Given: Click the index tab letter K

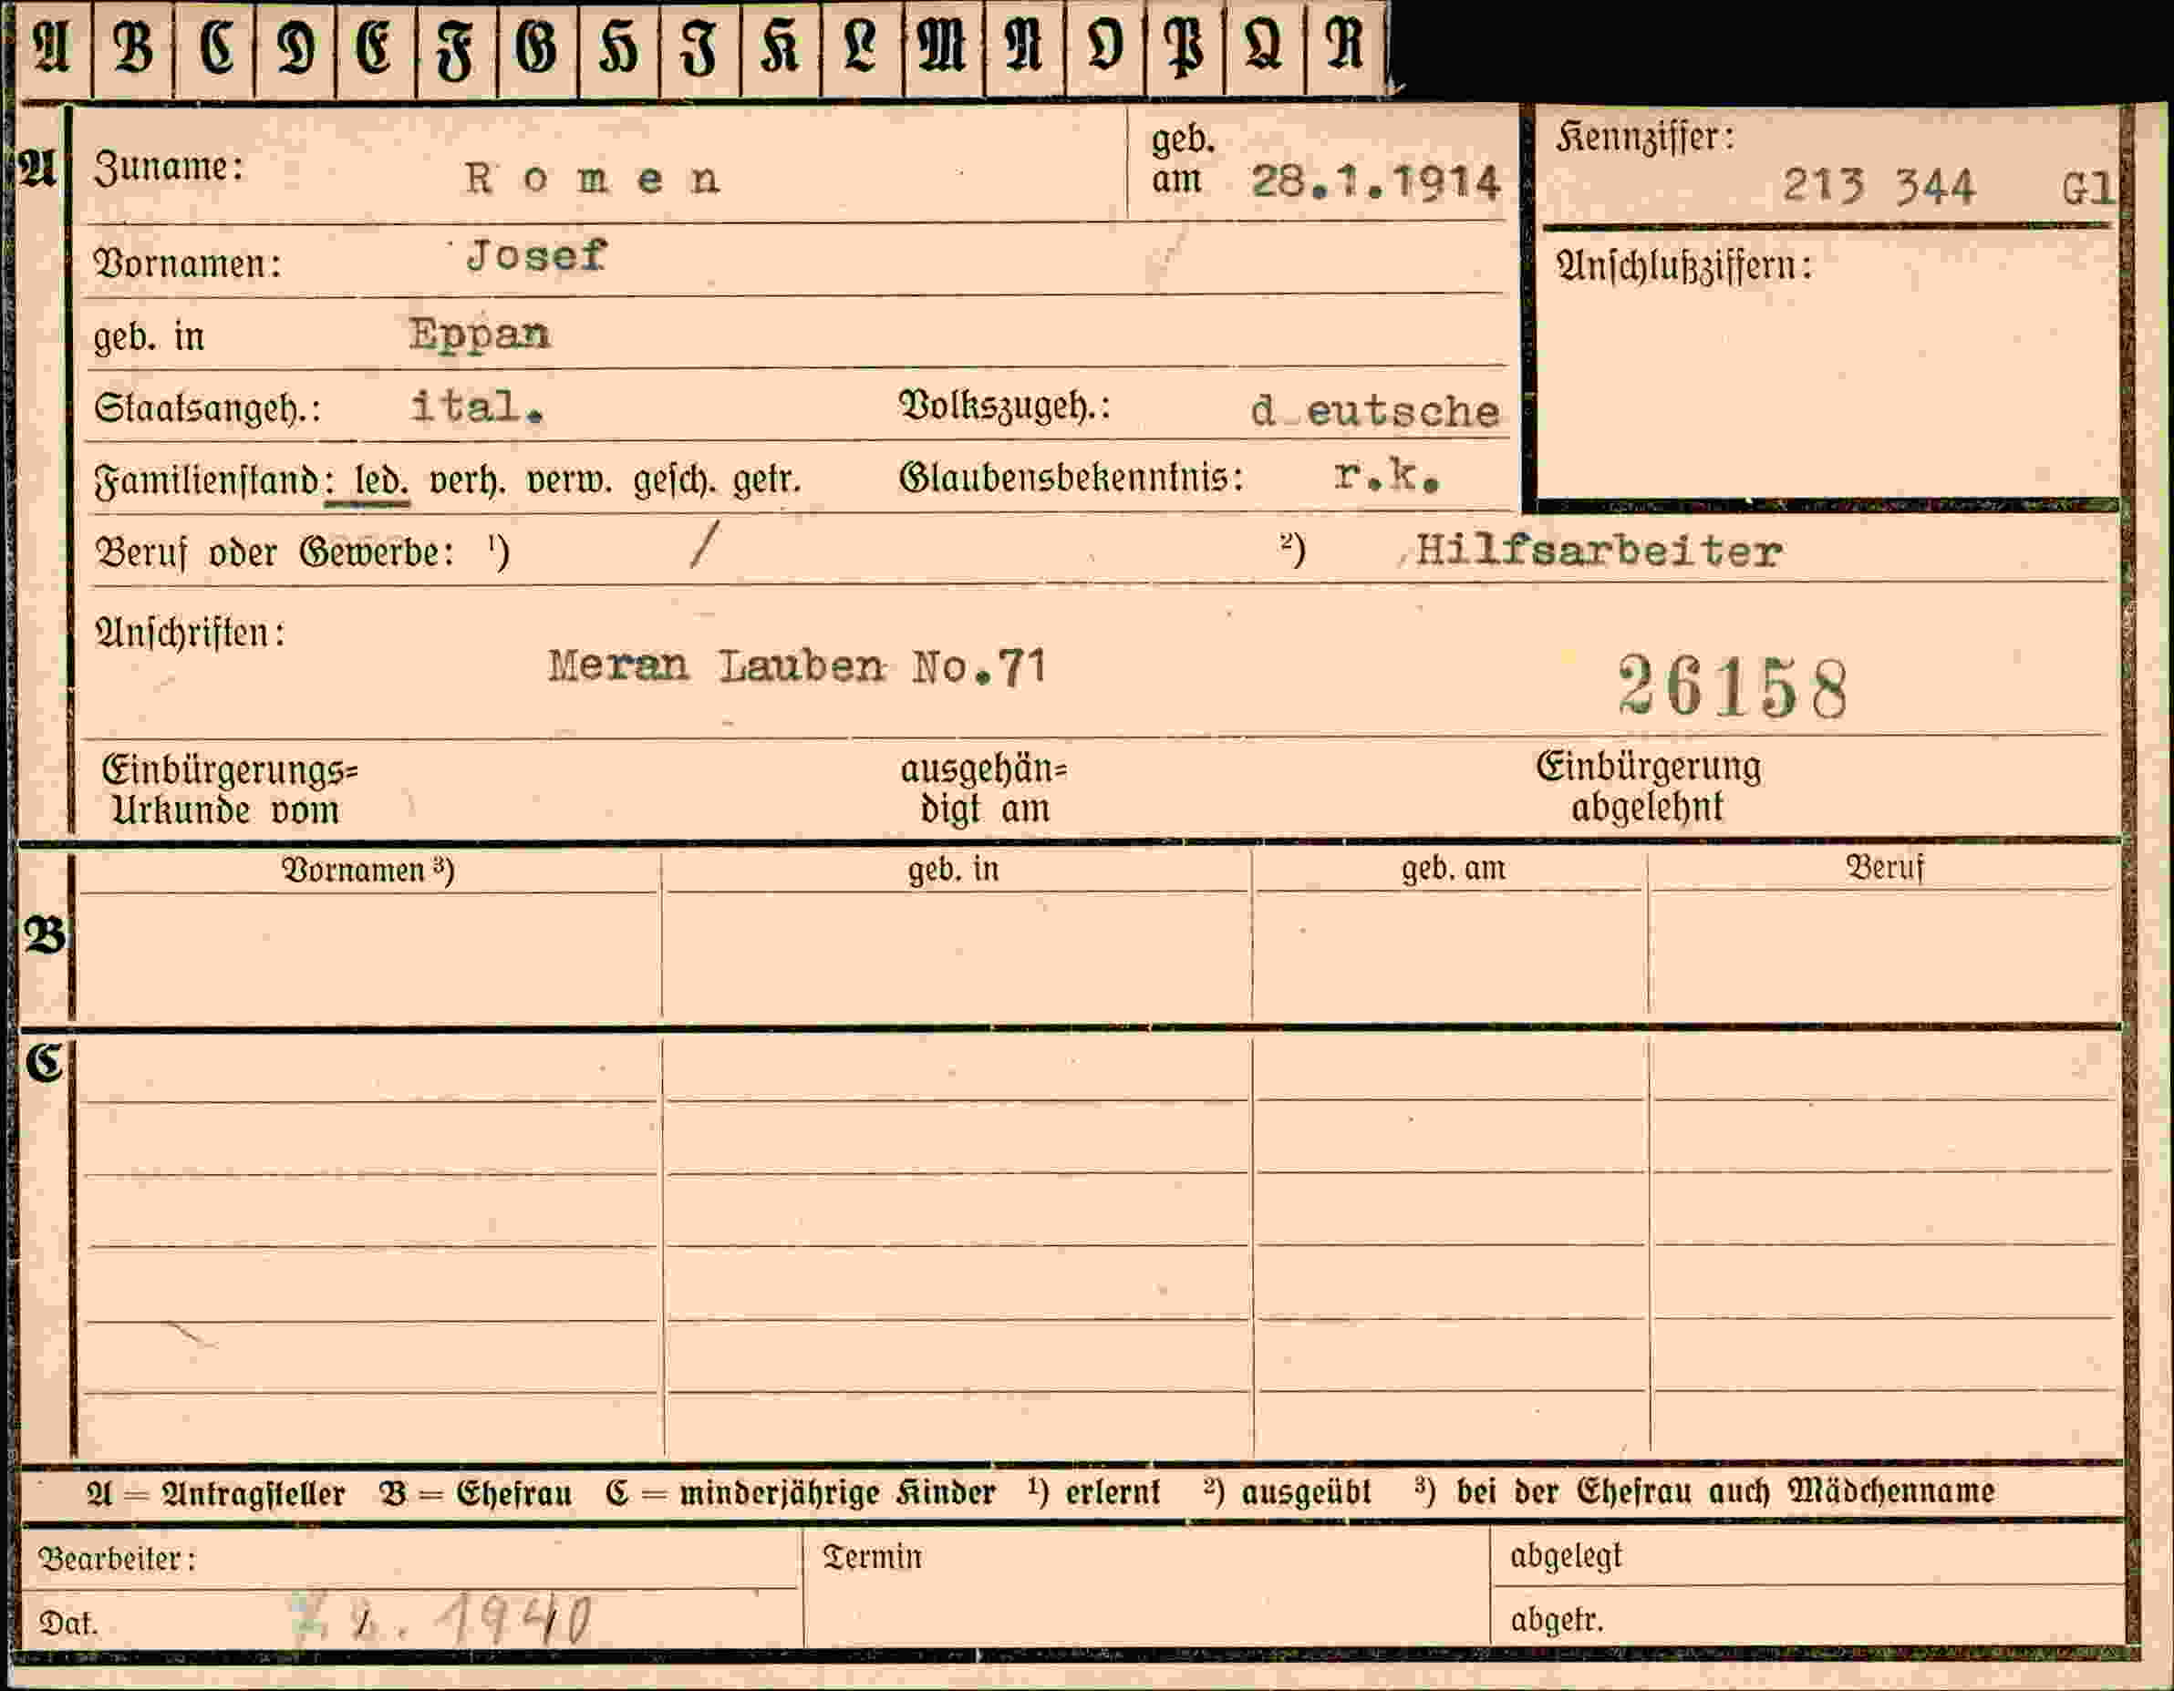Looking at the screenshot, I should (x=780, y=46).
